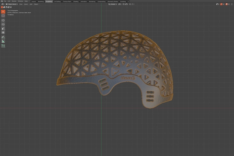This screenshot has height=156, width=234.
Task: Switch to the Sculpting workspace tab
Action: click(x=49, y=2)
